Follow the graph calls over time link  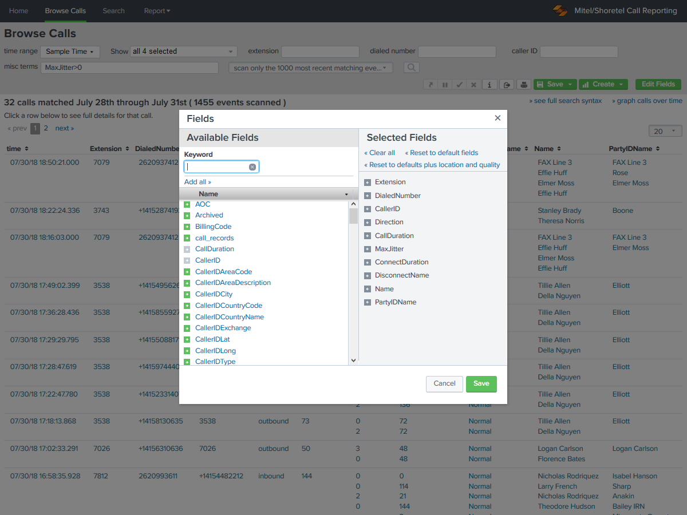coord(646,100)
